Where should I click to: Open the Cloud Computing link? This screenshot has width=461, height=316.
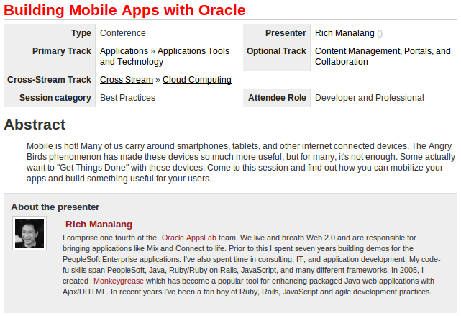(x=197, y=80)
